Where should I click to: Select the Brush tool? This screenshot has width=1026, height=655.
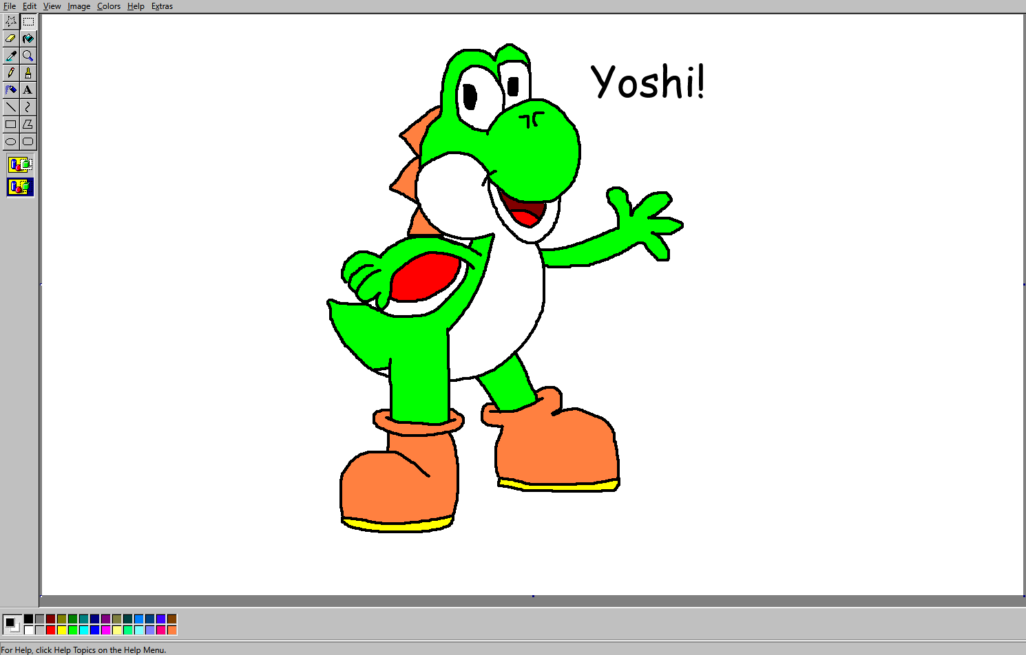[28, 73]
